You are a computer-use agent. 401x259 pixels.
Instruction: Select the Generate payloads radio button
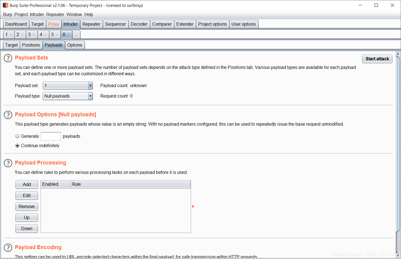pos(17,136)
